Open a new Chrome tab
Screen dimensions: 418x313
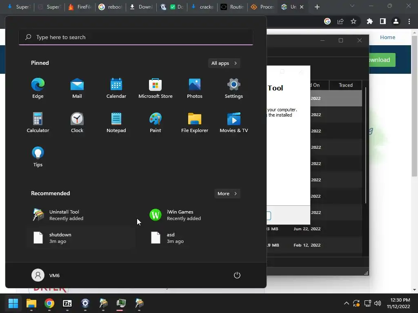pyautogui.click(x=317, y=7)
